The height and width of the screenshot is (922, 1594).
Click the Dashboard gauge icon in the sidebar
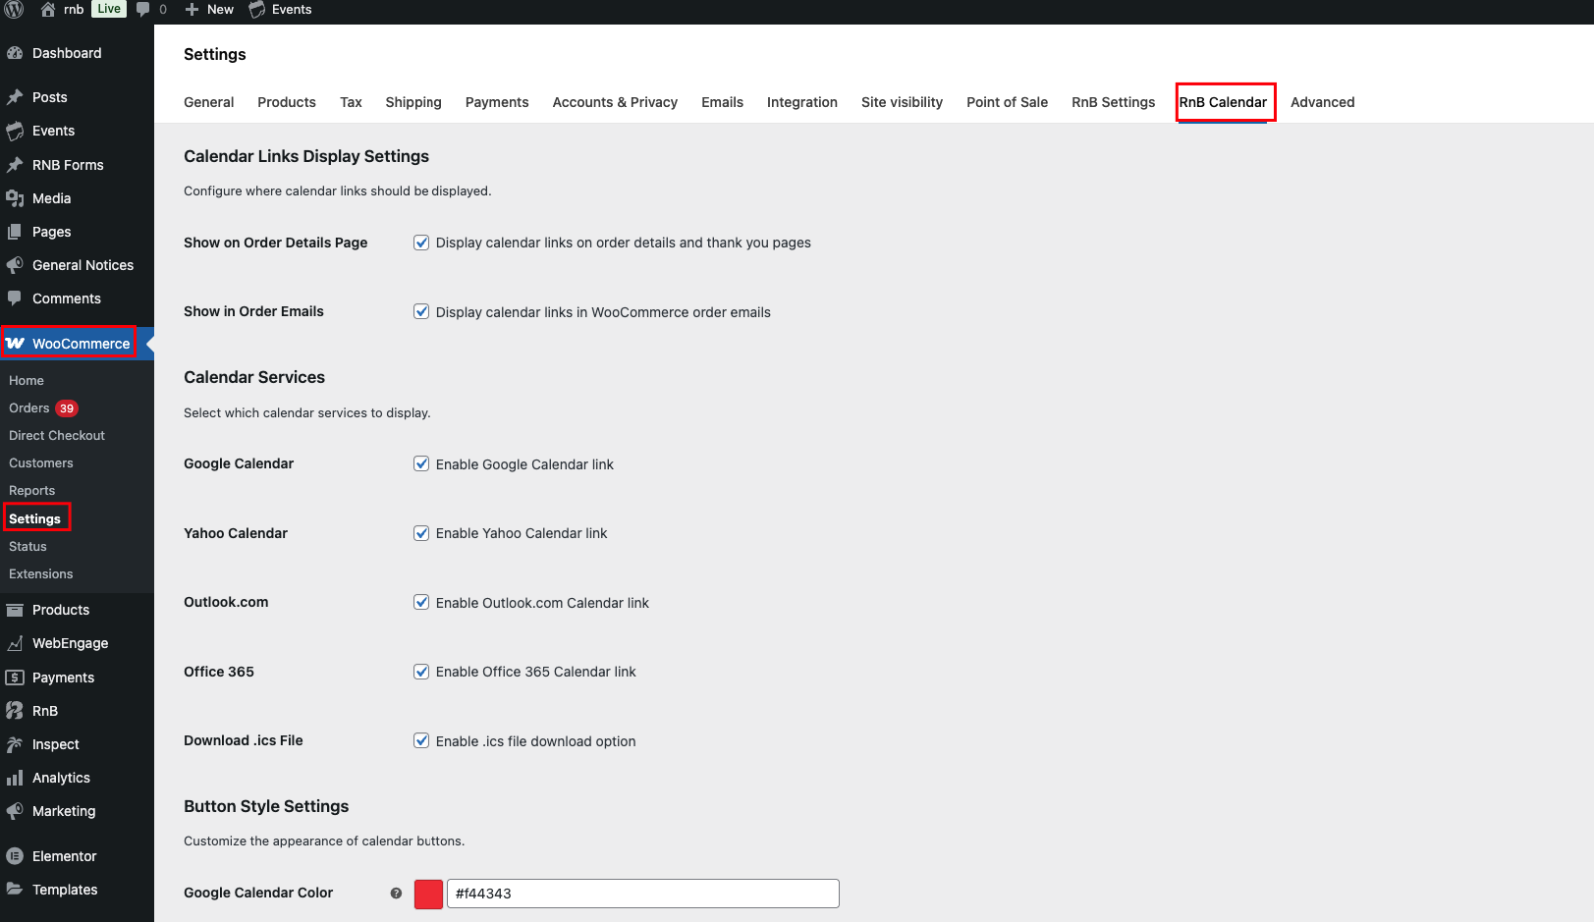[15, 53]
